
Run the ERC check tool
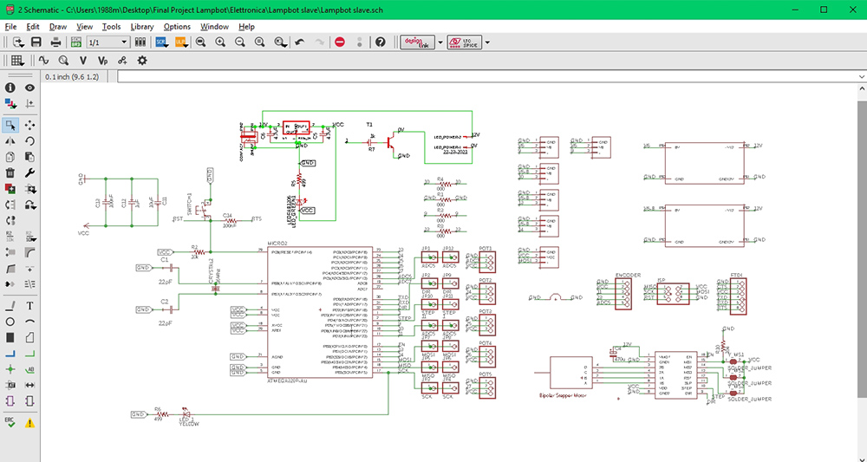click(10, 422)
